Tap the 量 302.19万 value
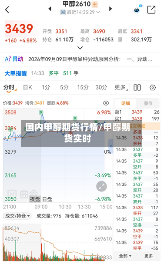The image size is (164, 267). click(141, 40)
